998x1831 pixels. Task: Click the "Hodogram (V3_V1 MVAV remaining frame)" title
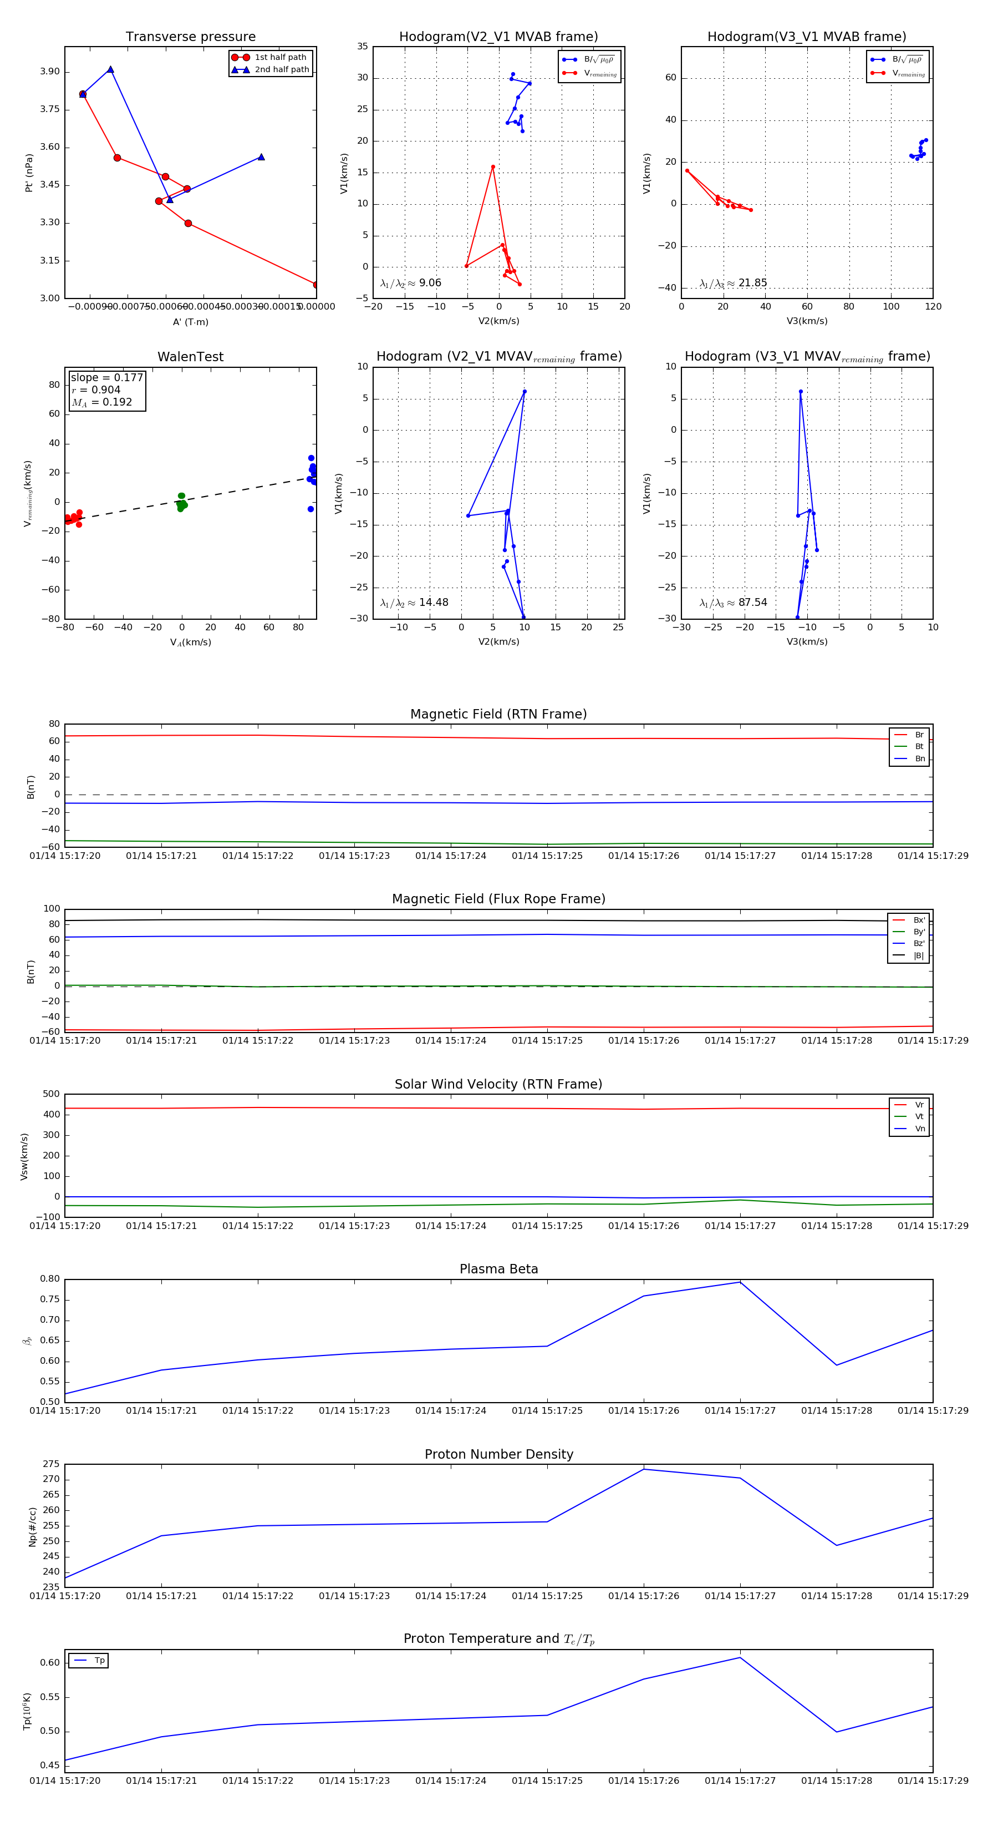click(x=807, y=357)
